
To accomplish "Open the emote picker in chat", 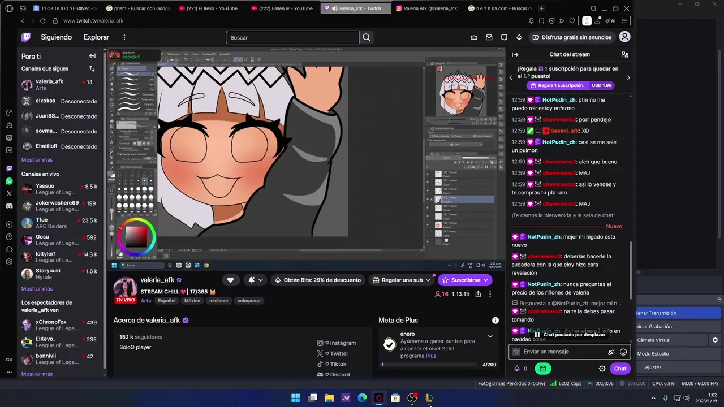I will [x=623, y=352].
